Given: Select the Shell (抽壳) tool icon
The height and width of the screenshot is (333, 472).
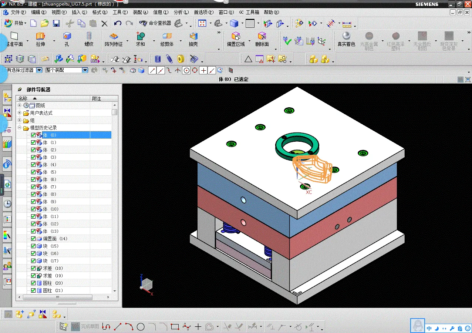Looking at the screenshot, I should tap(193, 36).
